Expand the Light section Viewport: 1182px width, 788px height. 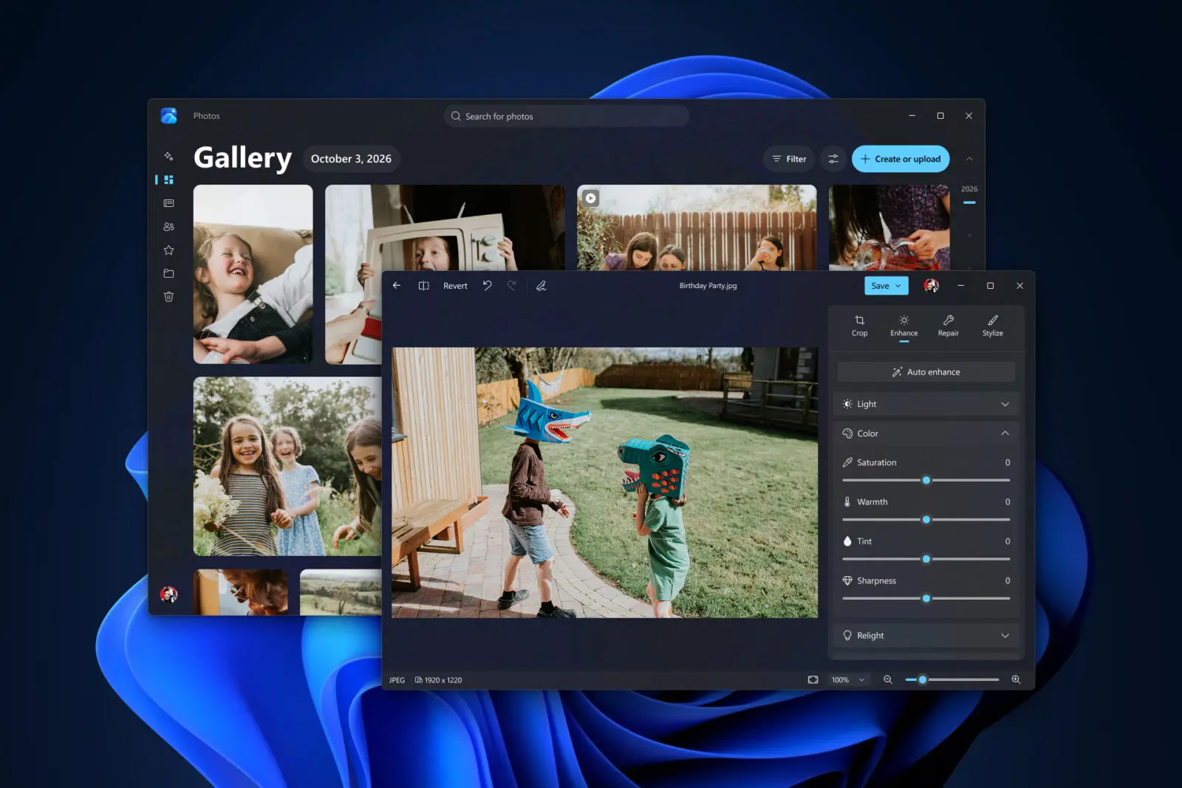click(x=926, y=404)
